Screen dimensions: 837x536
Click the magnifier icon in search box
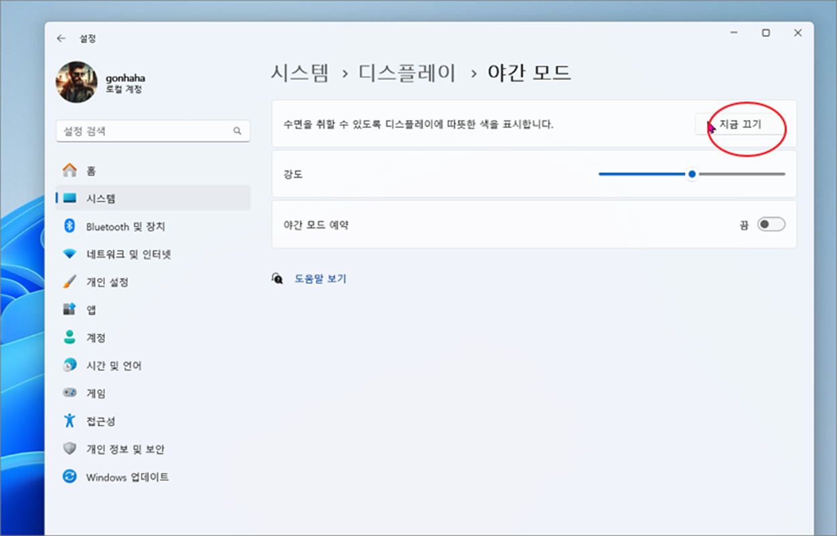pyautogui.click(x=237, y=131)
